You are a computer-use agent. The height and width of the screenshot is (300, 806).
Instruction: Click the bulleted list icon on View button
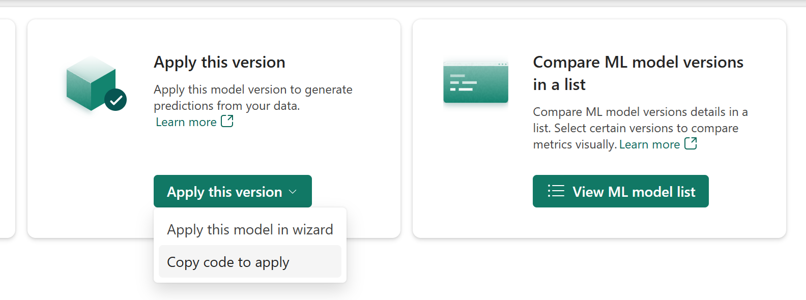click(x=556, y=191)
